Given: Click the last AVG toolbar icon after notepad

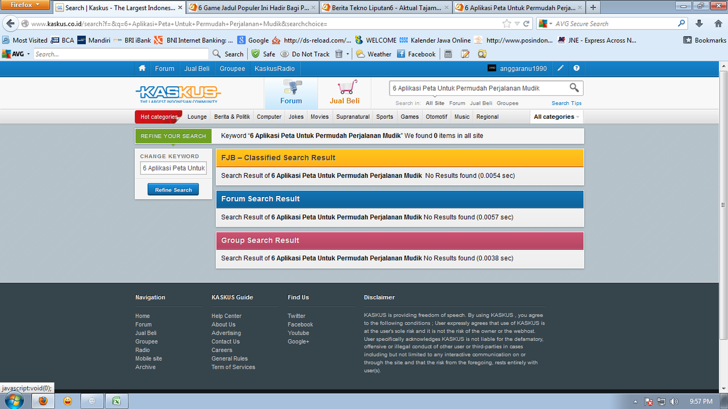Looking at the screenshot, I should tap(482, 54).
